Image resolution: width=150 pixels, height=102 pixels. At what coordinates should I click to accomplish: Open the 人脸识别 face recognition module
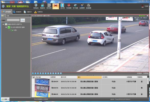pyautogui.click(x=62, y=6)
